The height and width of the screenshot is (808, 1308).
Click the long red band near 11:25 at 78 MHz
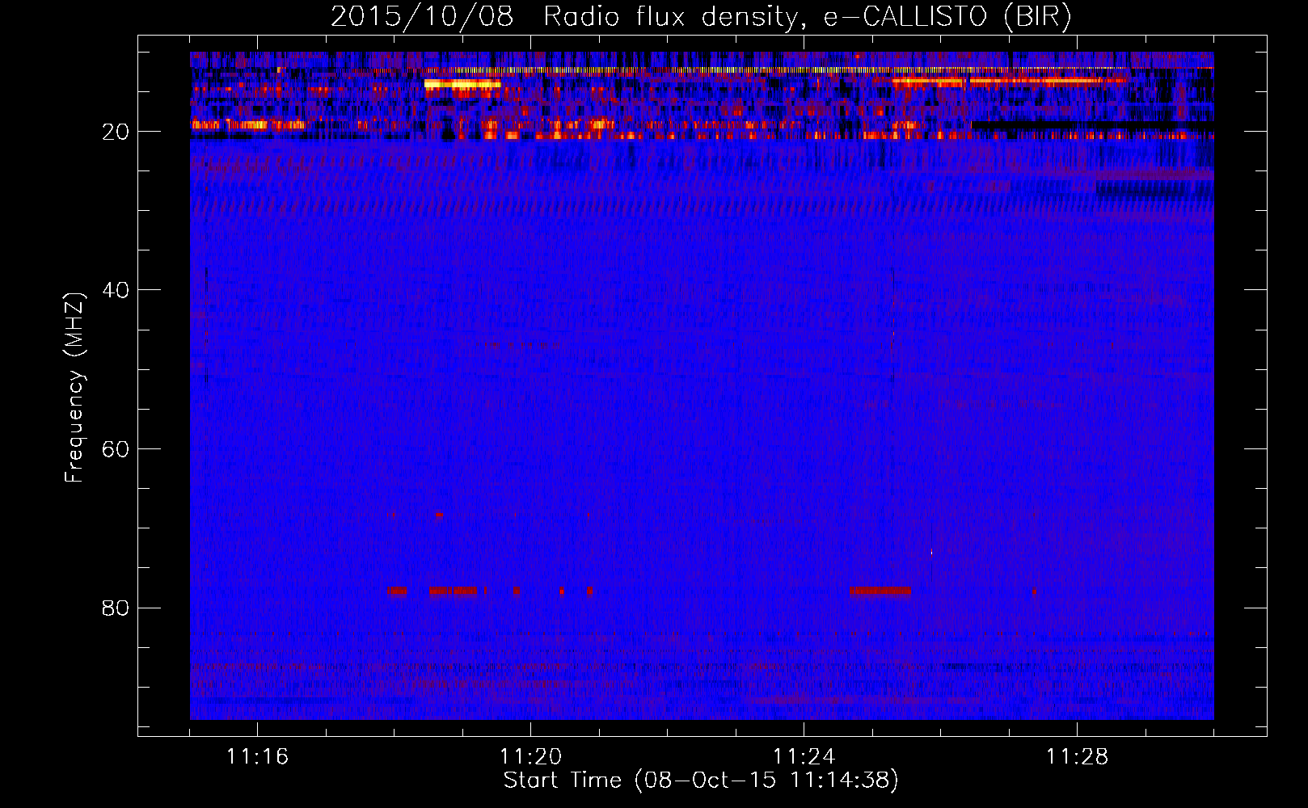click(x=880, y=591)
